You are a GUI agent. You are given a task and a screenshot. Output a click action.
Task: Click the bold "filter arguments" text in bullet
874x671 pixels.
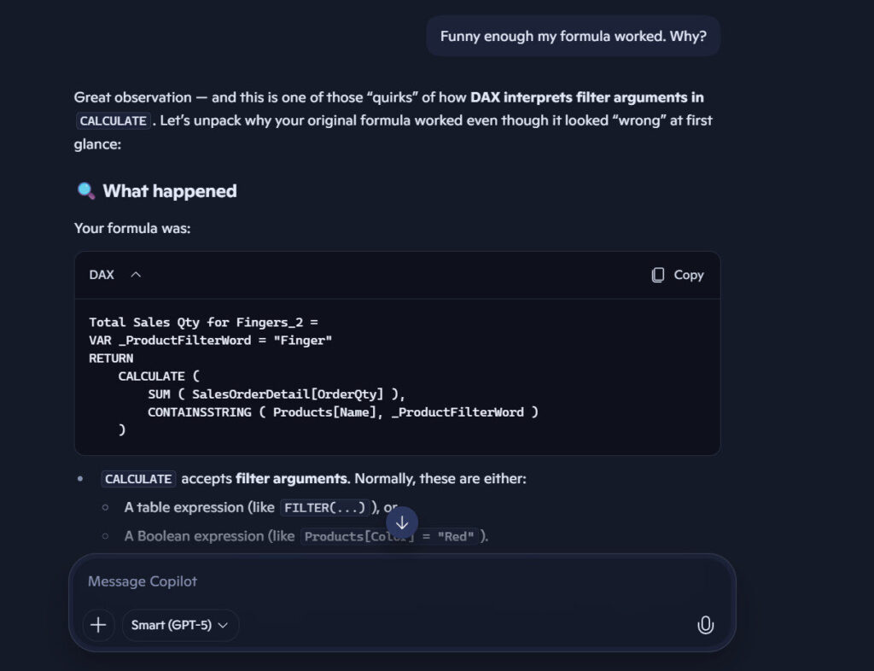pyautogui.click(x=291, y=479)
